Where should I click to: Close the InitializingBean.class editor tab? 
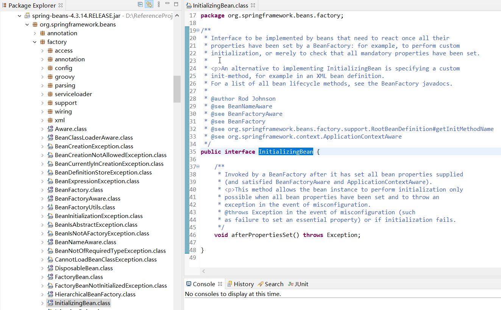point(253,6)
